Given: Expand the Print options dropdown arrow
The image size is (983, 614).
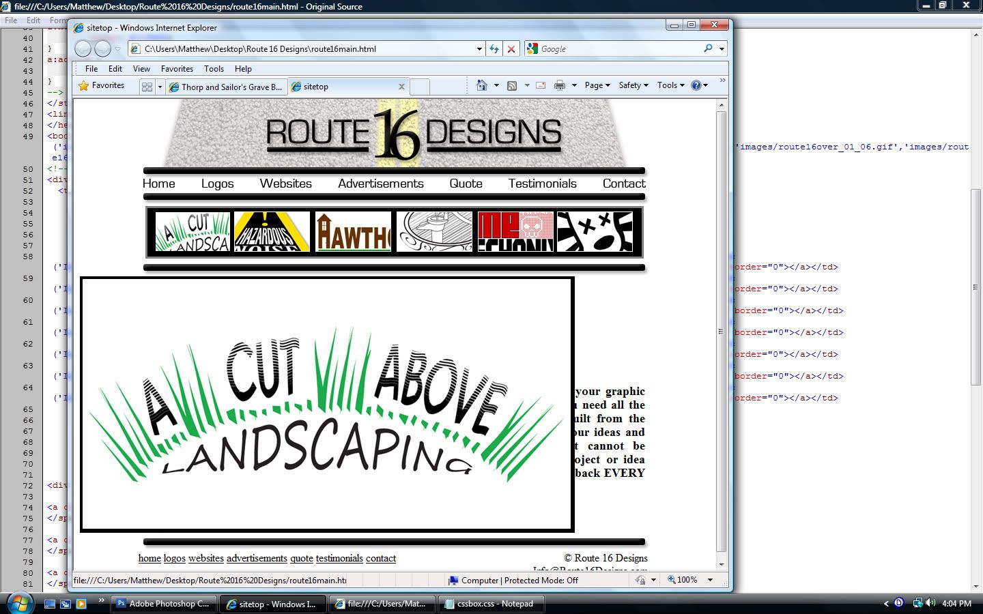Looking at the screenshot, I should click(x=574, y=86).
